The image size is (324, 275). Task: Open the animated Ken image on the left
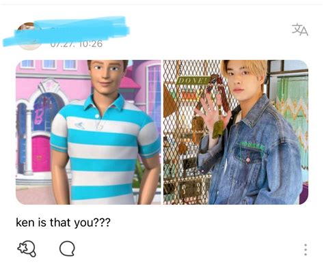88,132
